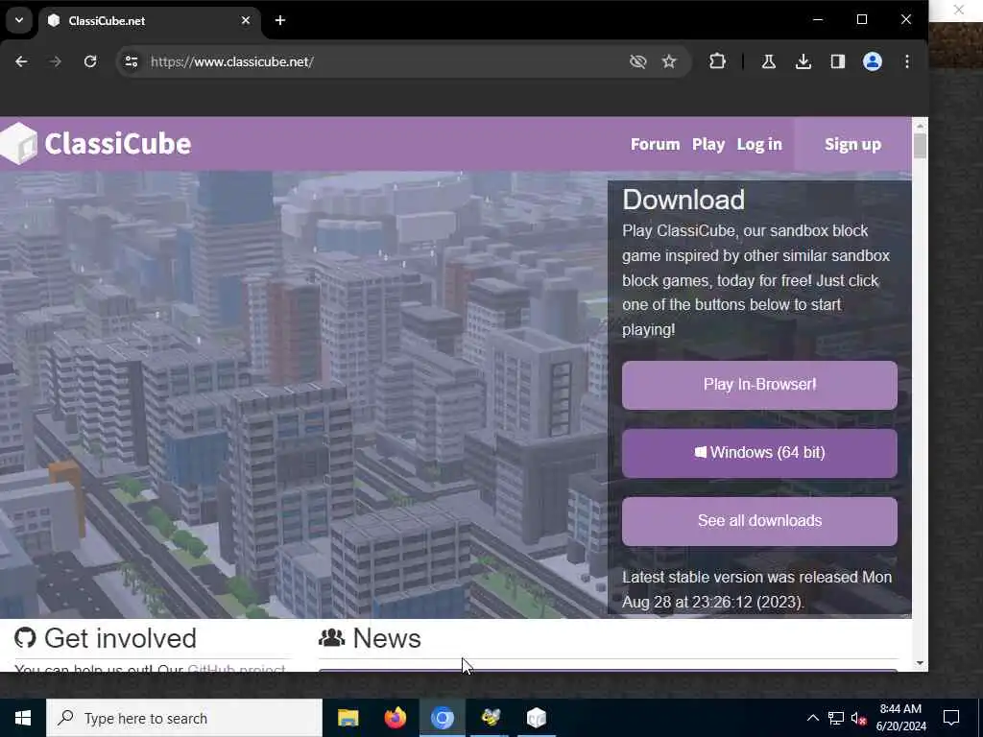983x737 pixels.
Task: Click the Download heading text
Action: [683, 200]
